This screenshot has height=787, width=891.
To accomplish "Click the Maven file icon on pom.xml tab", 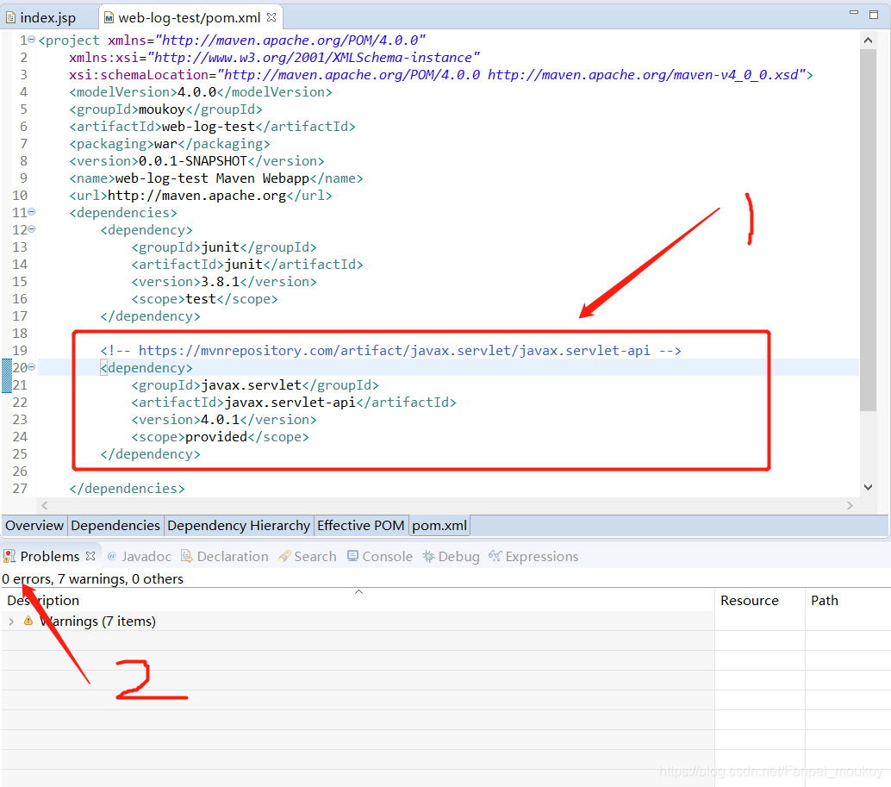I will pyautogui.click(x=109, y=18).
